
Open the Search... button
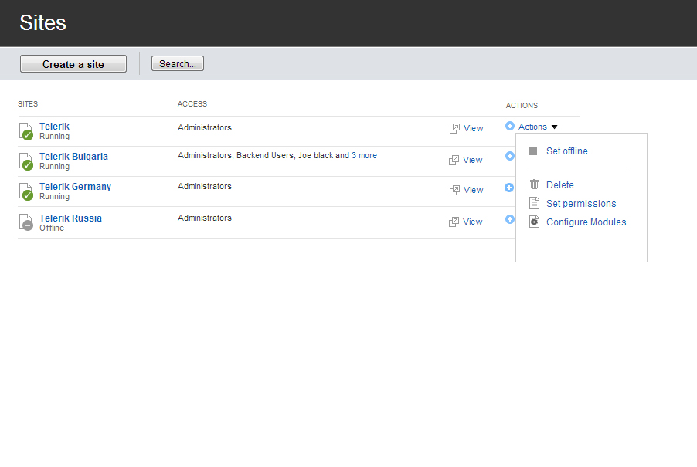tap(178, 63)
